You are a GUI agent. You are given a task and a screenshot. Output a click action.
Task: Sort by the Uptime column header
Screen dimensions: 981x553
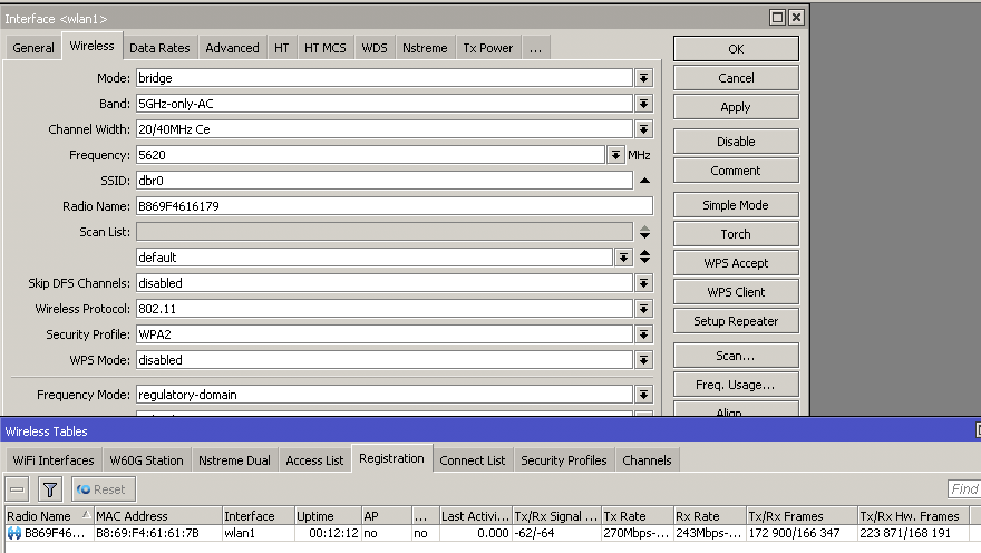(x=328, y=516)
